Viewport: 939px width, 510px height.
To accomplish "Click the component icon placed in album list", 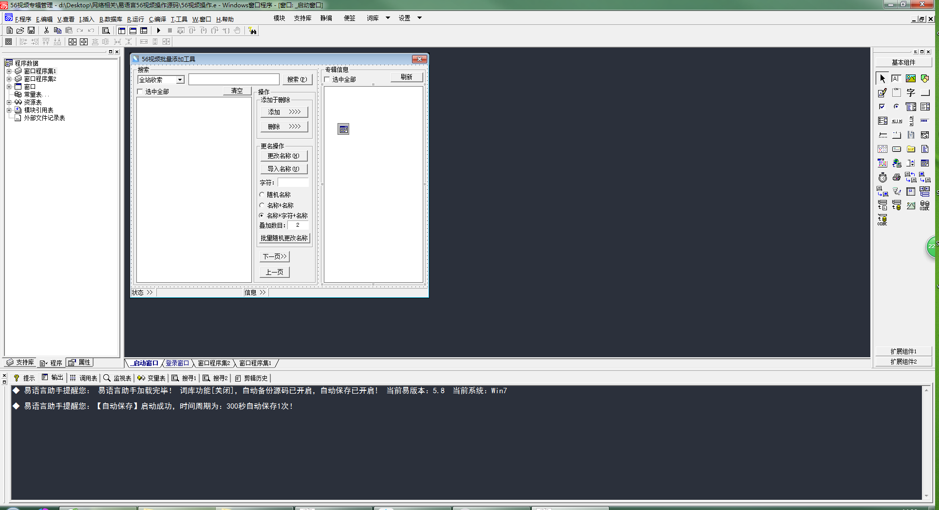I will 343,129.
